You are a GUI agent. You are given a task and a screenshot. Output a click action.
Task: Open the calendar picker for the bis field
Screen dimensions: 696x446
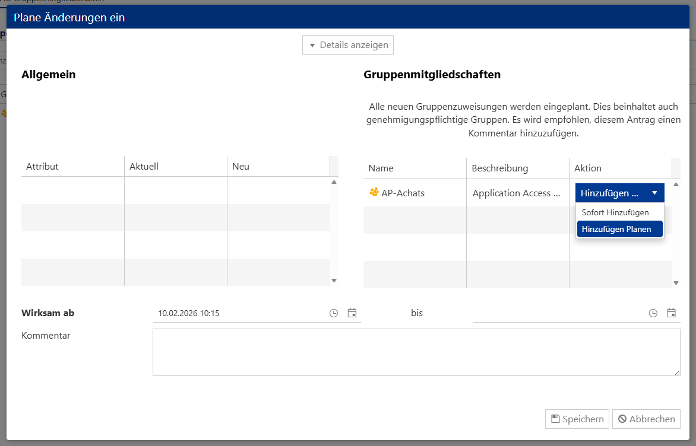click(x=672, y=313)
